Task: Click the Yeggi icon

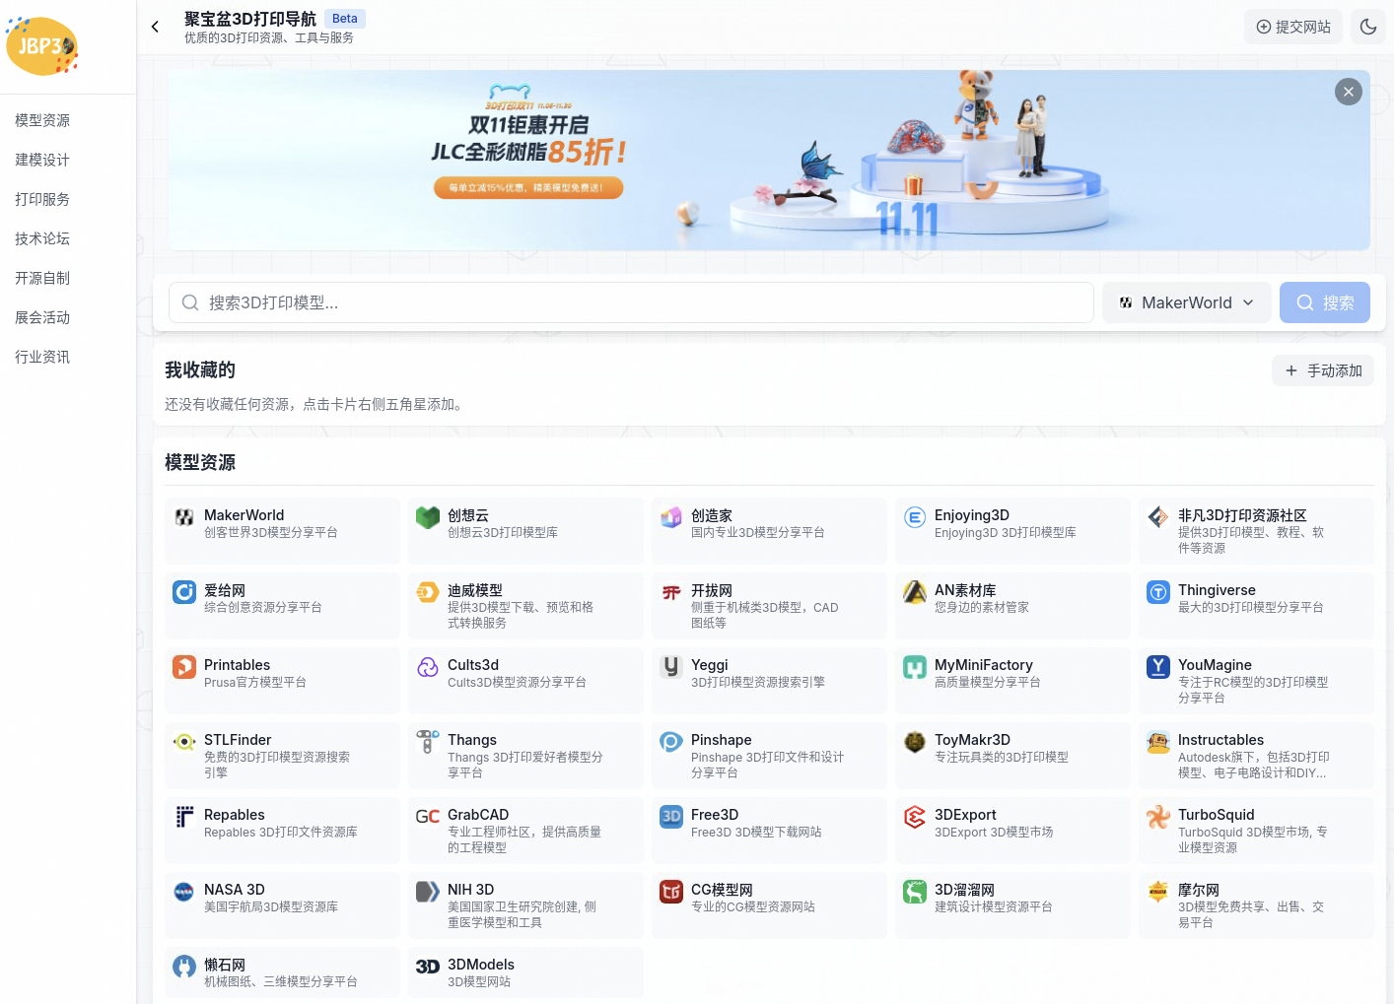Action: [671, 667]
